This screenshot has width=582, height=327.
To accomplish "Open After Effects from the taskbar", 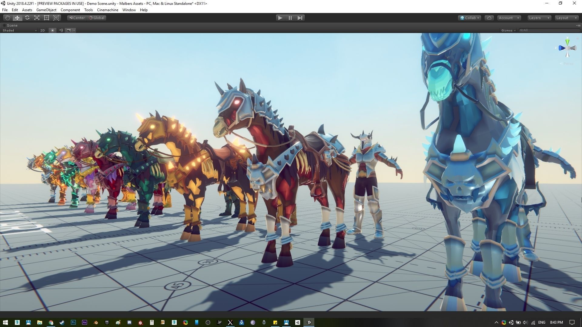I will tap(85, 322).
